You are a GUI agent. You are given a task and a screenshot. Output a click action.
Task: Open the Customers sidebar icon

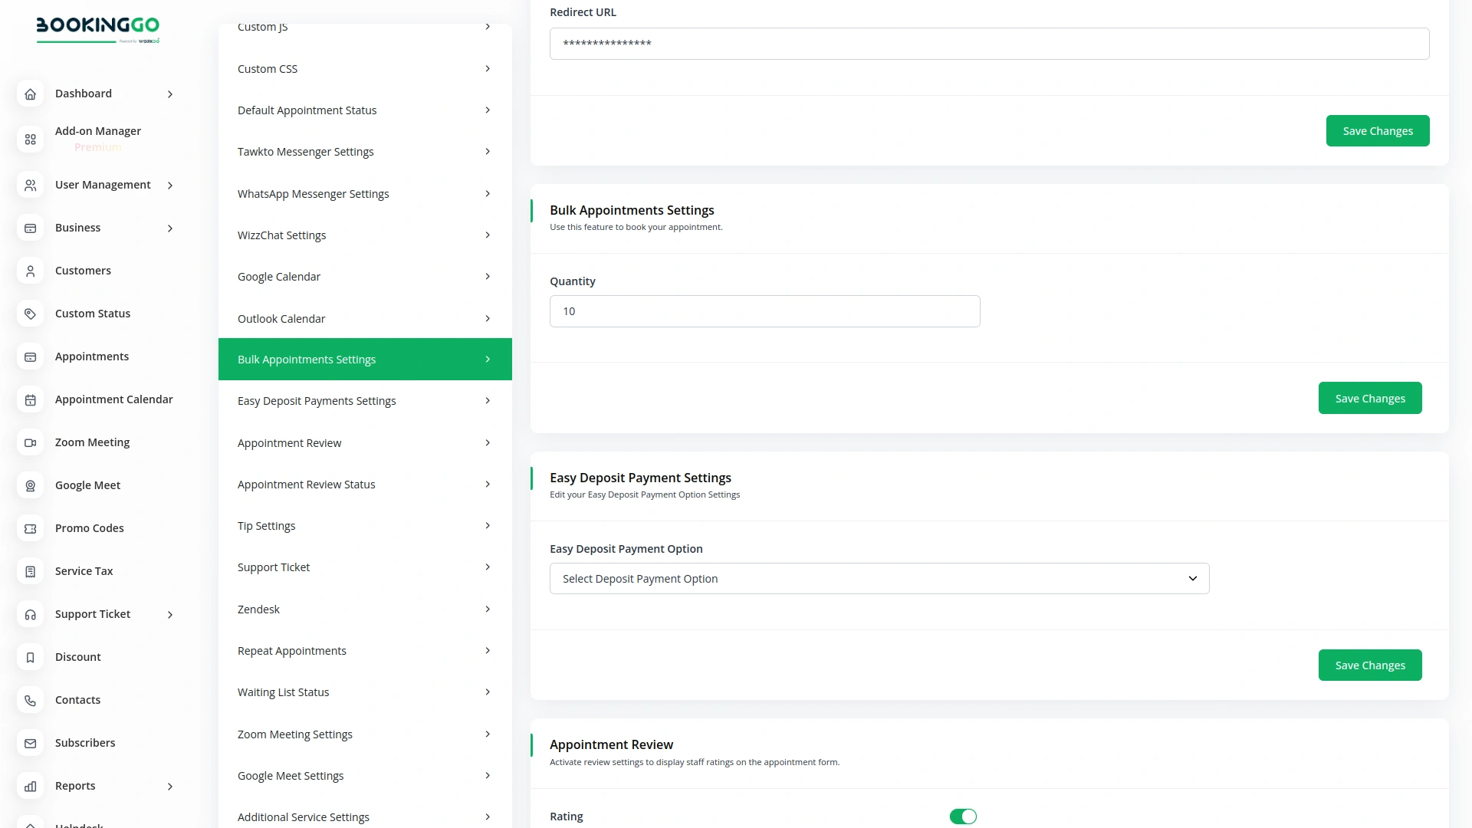pos(30,271)
